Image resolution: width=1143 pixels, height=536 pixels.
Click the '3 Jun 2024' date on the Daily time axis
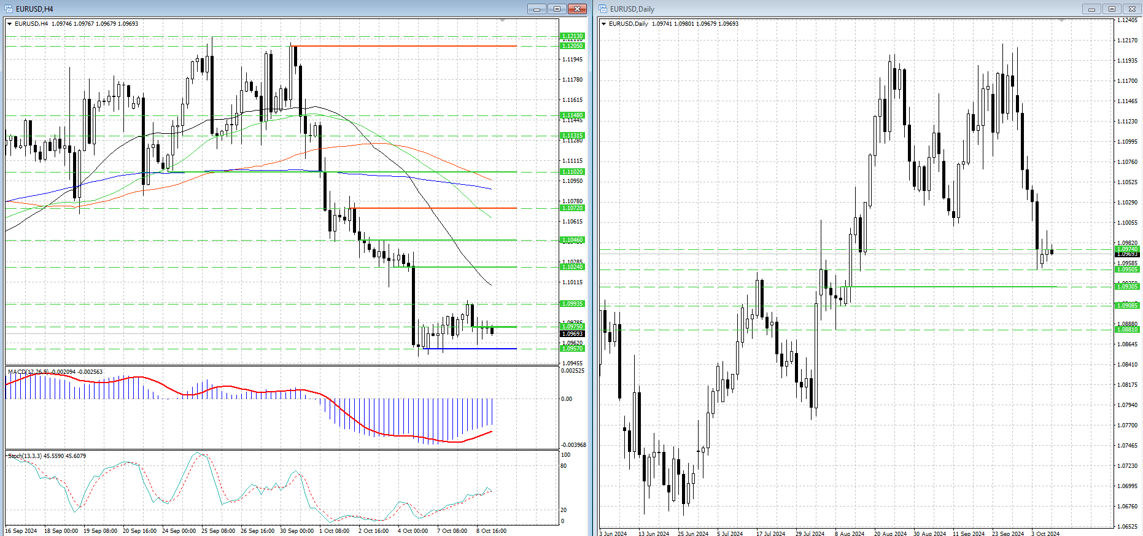pos(613,534)
